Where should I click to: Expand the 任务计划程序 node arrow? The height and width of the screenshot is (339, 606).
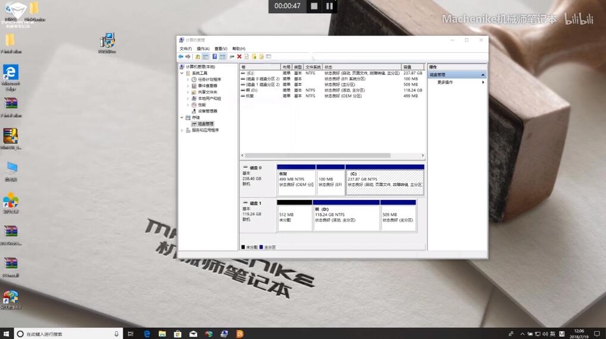tap(188, 80)
